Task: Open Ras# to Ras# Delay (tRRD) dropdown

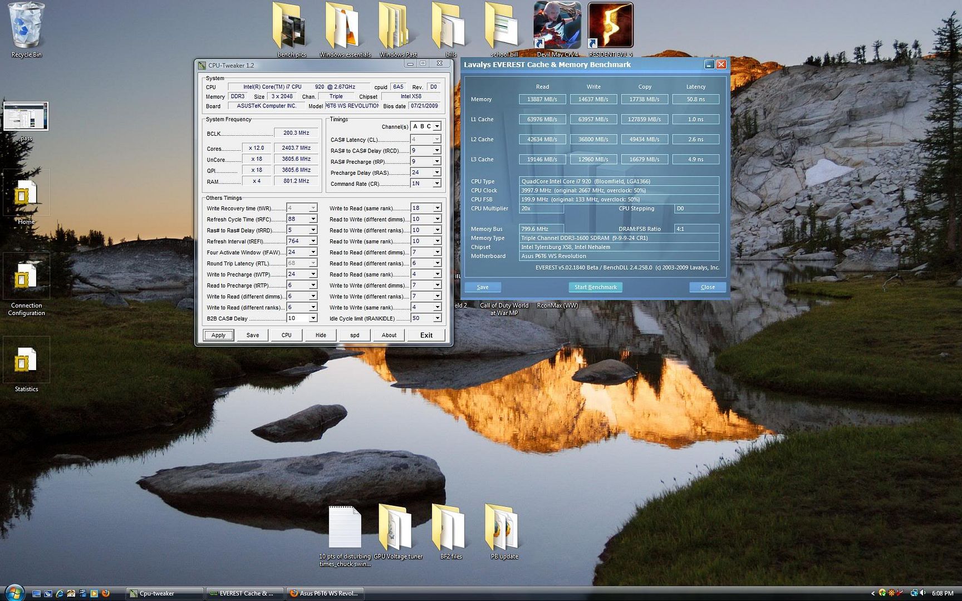Action: 313,230
